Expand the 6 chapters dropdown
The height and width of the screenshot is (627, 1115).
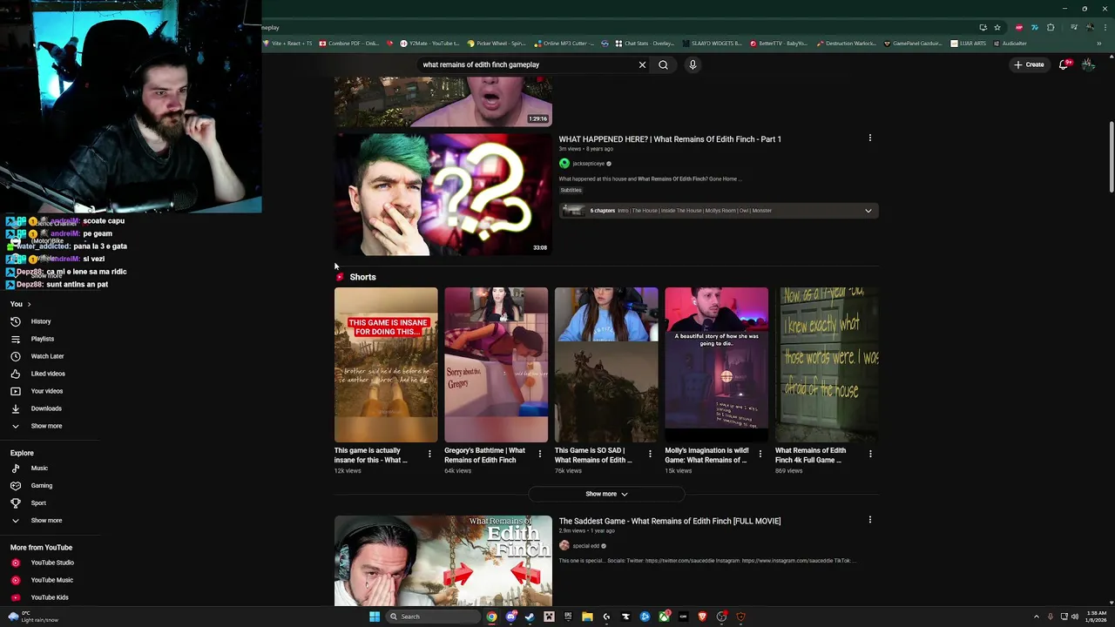(x=868, y=211)
